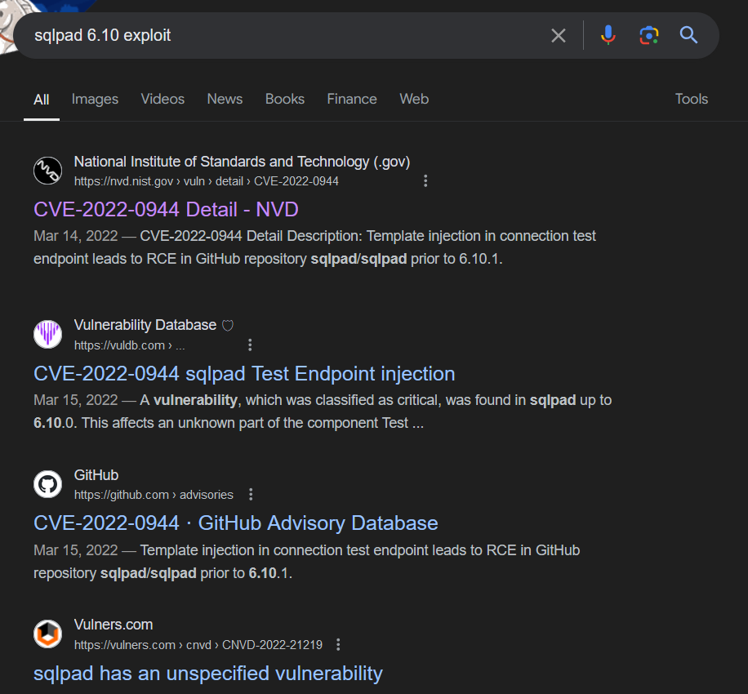Open Google Lens image search icon

click(648, 35)
